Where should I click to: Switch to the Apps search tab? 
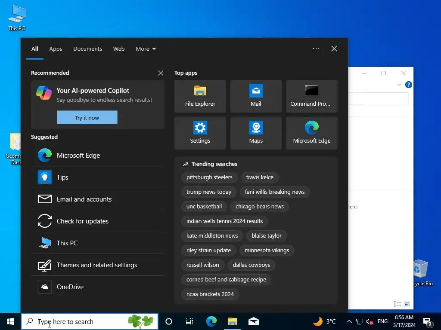tap(56, 49)
